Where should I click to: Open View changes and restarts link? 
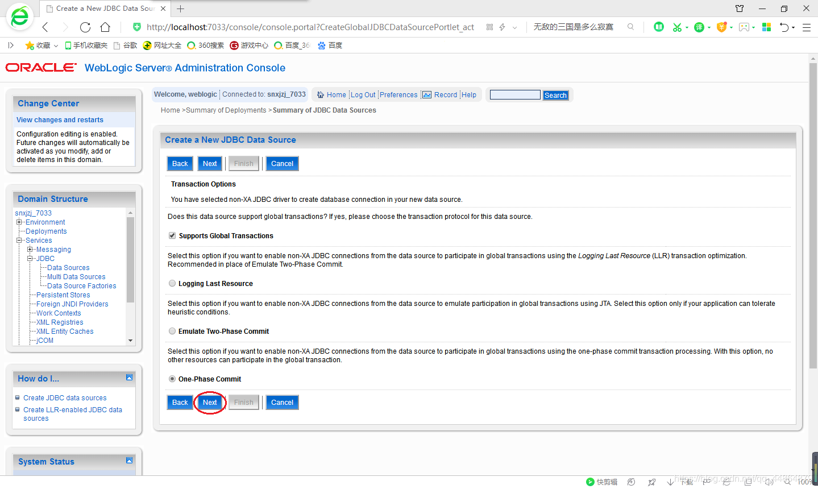[x=60, y=120]
